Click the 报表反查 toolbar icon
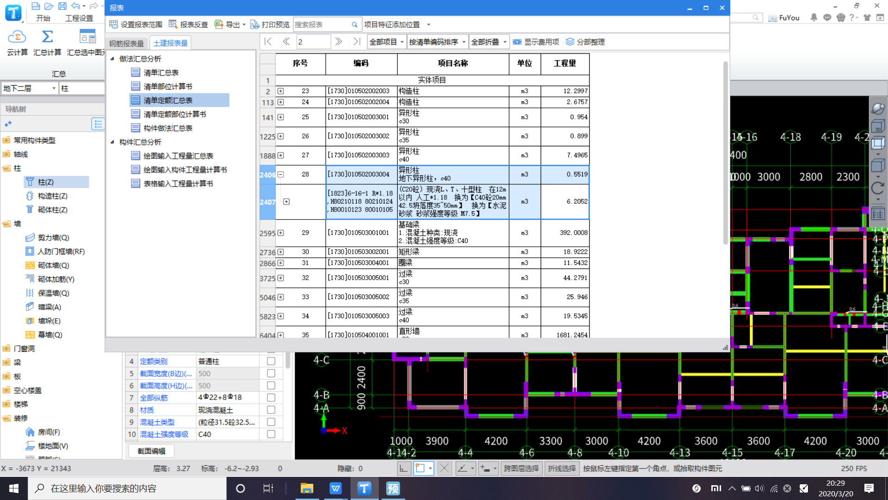888x500 pixels. (173, 25)
